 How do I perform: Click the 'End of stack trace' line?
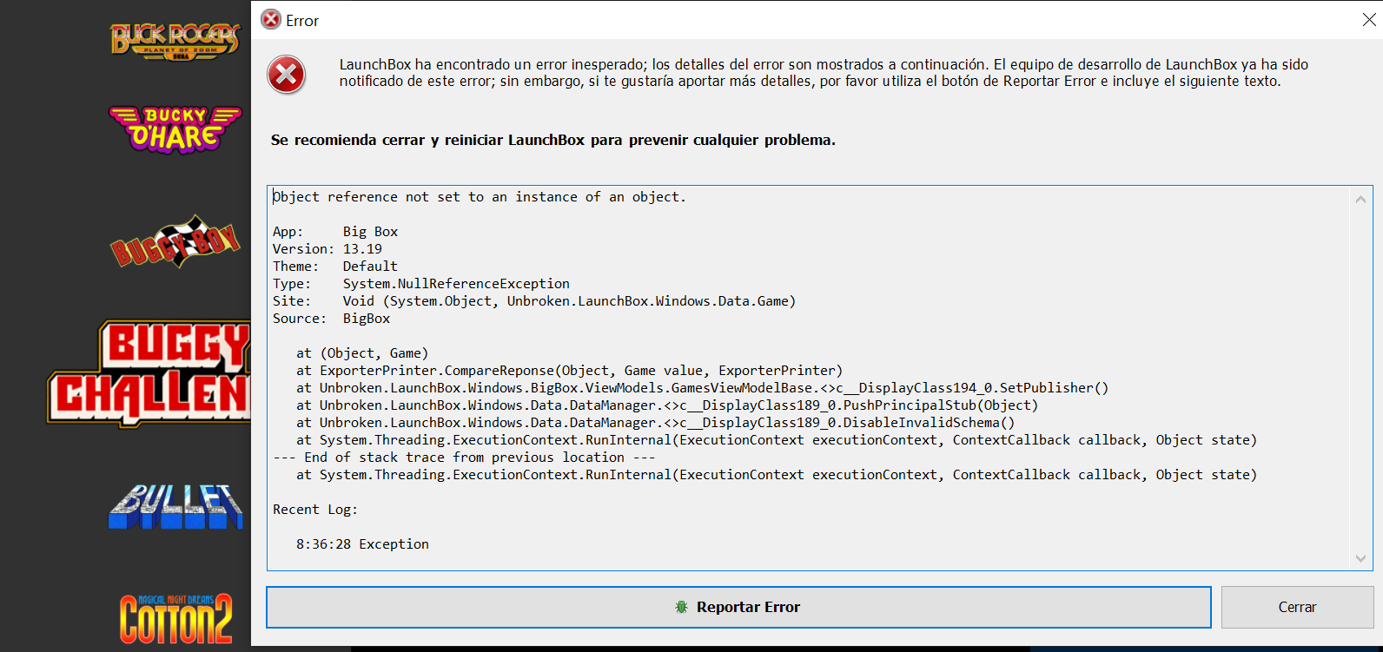(464, 458)
